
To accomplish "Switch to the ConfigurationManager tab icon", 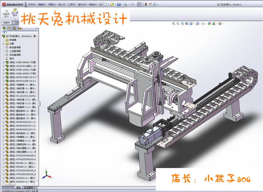I will [x=15, y=28].
